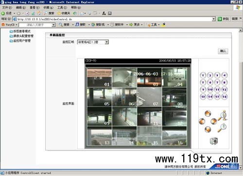
Task: Click the 转到 Go button
Action: click(223, 19)
